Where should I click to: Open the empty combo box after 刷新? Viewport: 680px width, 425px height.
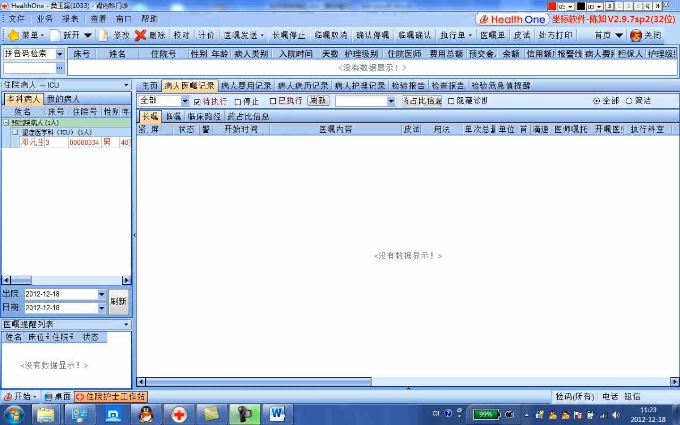pos(391,101)
